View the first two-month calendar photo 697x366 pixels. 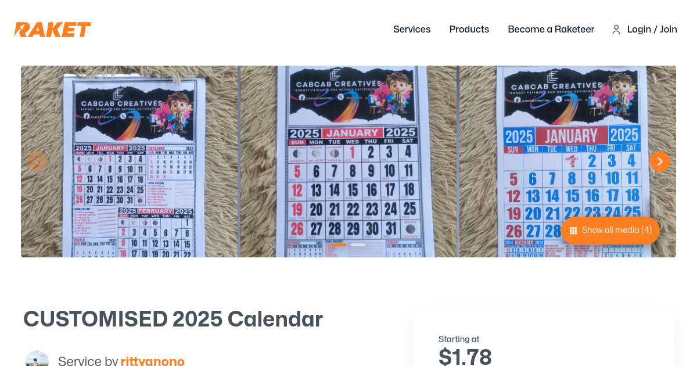[x=129, y=162]
